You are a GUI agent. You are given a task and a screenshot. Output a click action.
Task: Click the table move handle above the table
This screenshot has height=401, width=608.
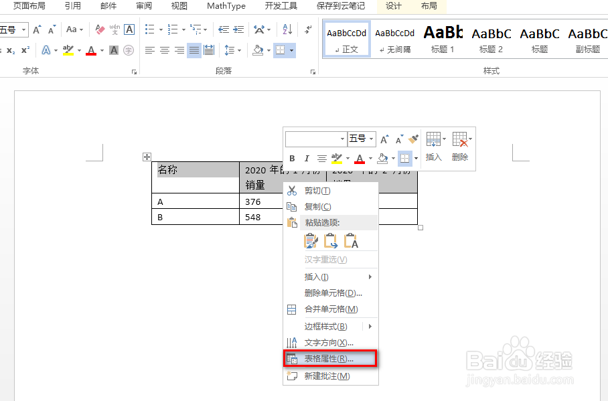pyautogui.click(x=147, y=157)
